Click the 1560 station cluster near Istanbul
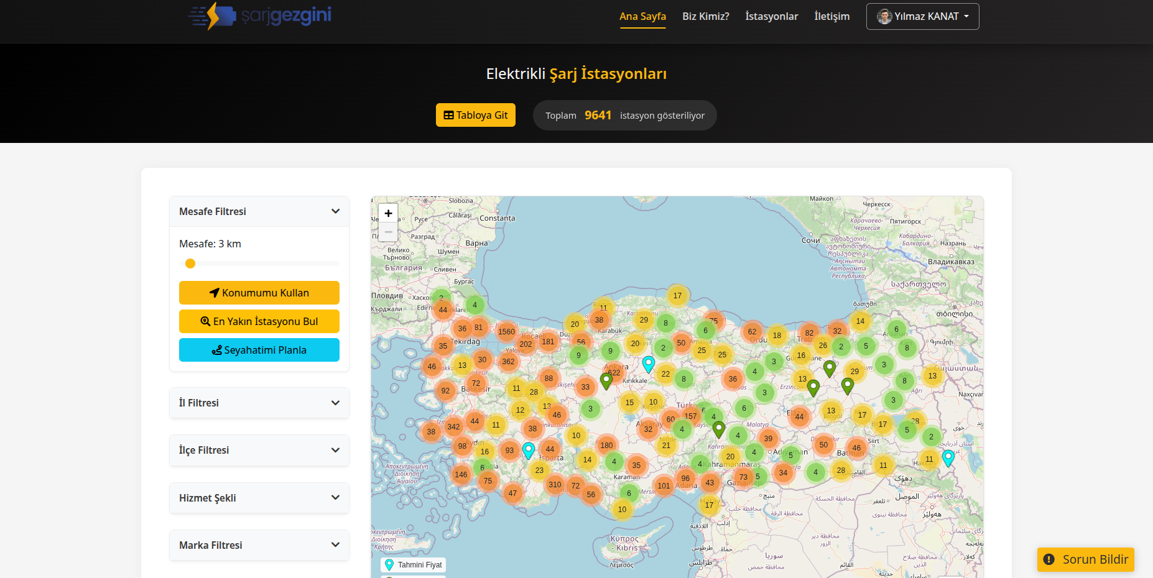Viewport: 1153px width, 578px height. 506,332
